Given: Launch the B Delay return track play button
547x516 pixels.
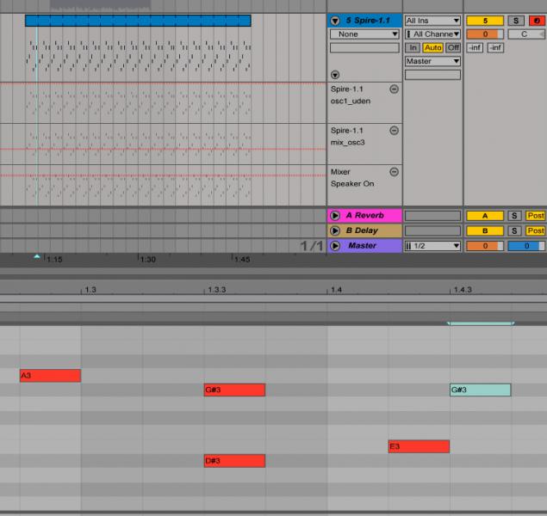Looking at the screenshot, I should (x=335, y=230).
